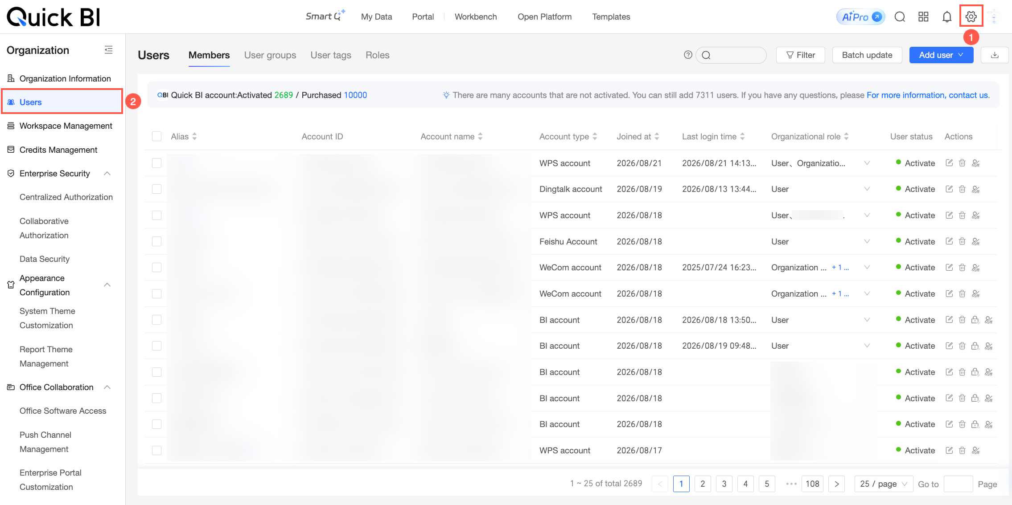Focus the user search field
This screenshot has height=505, width=1012.
[x=731, y=55]
